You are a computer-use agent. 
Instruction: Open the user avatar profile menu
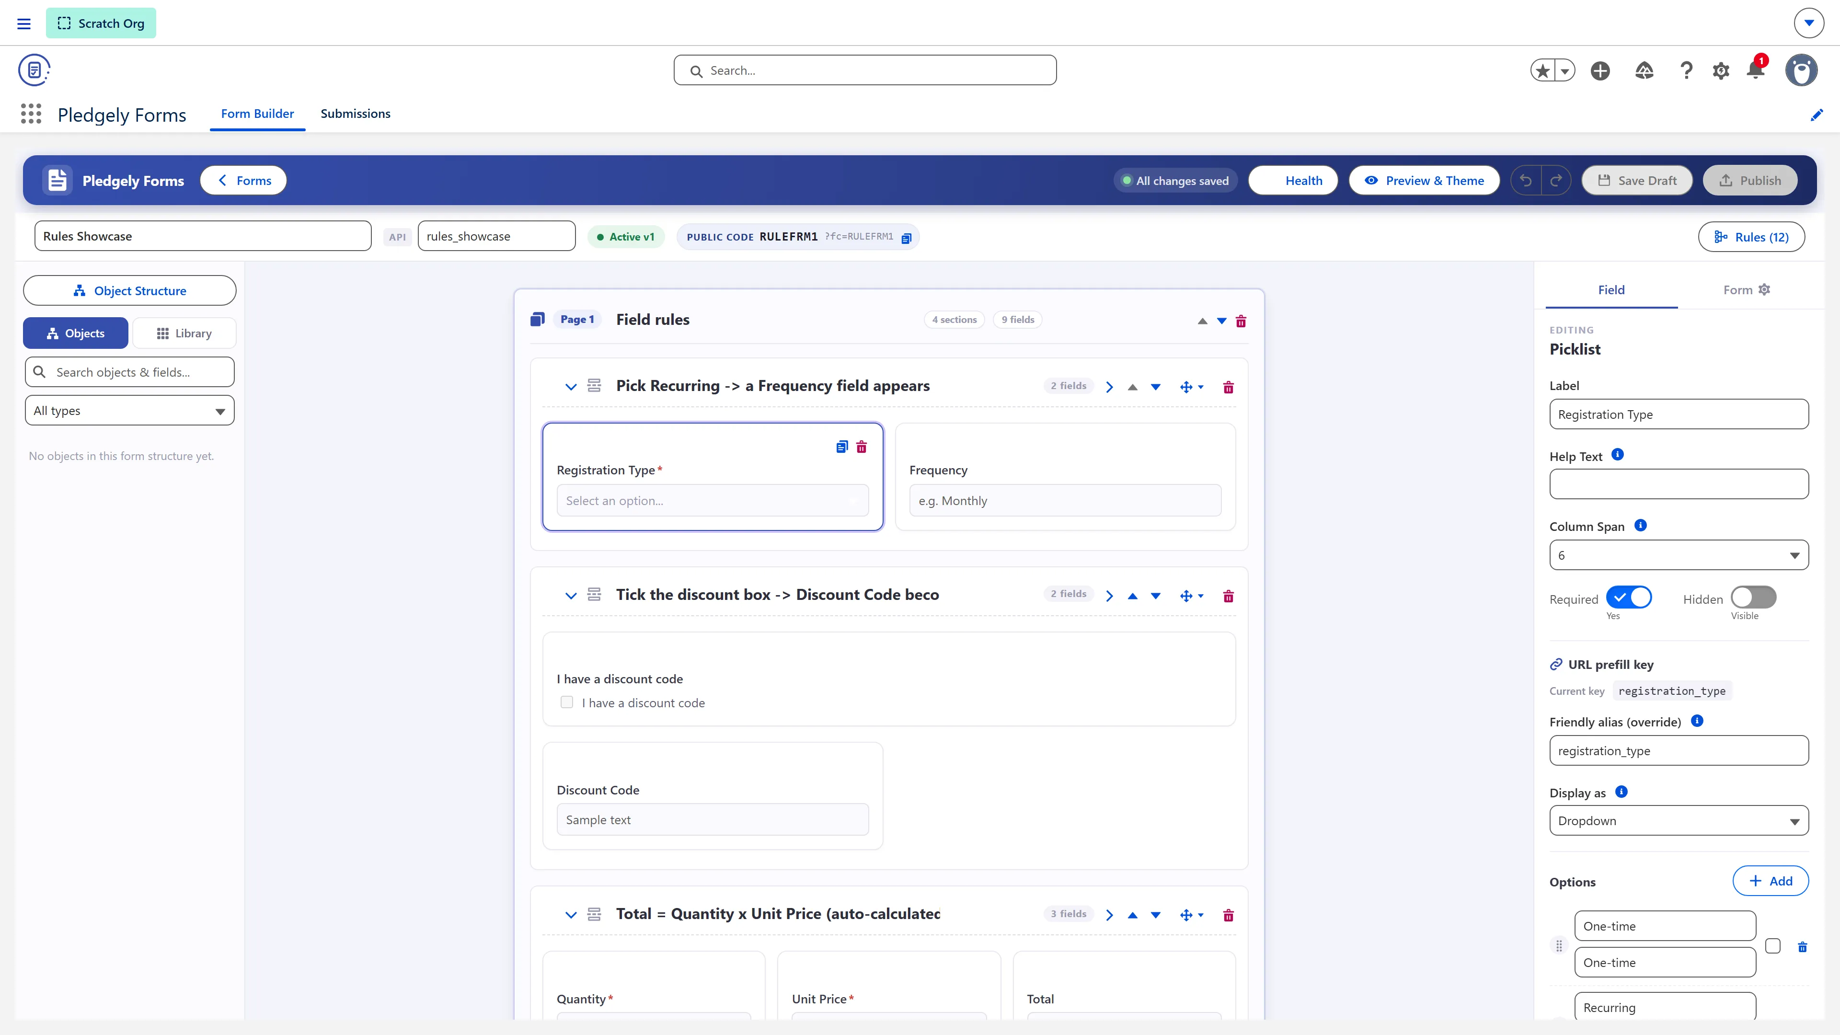1802,70
